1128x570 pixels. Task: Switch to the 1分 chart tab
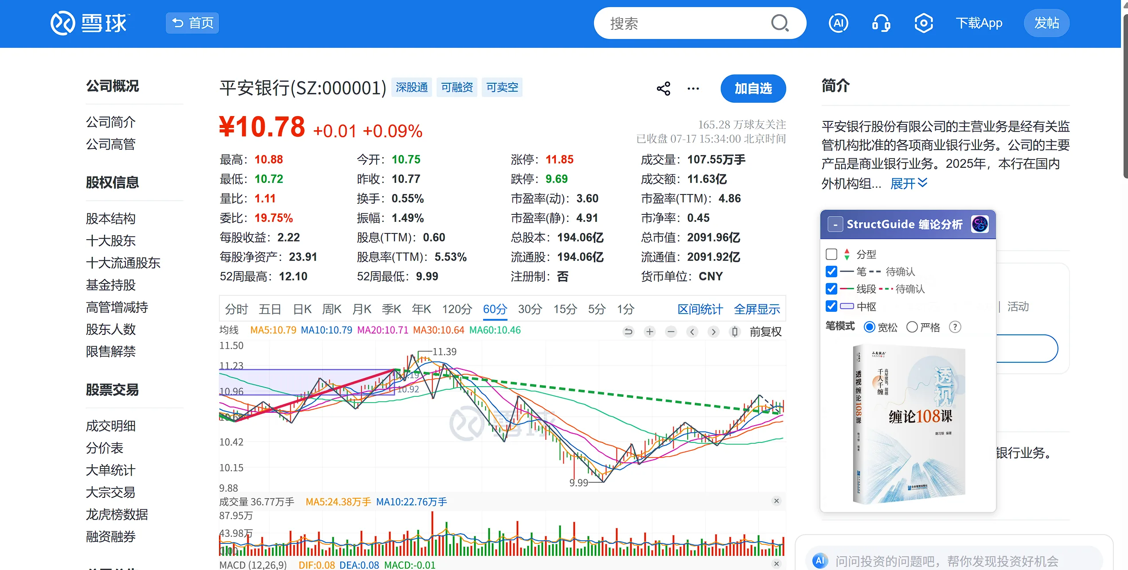[626, 309]
